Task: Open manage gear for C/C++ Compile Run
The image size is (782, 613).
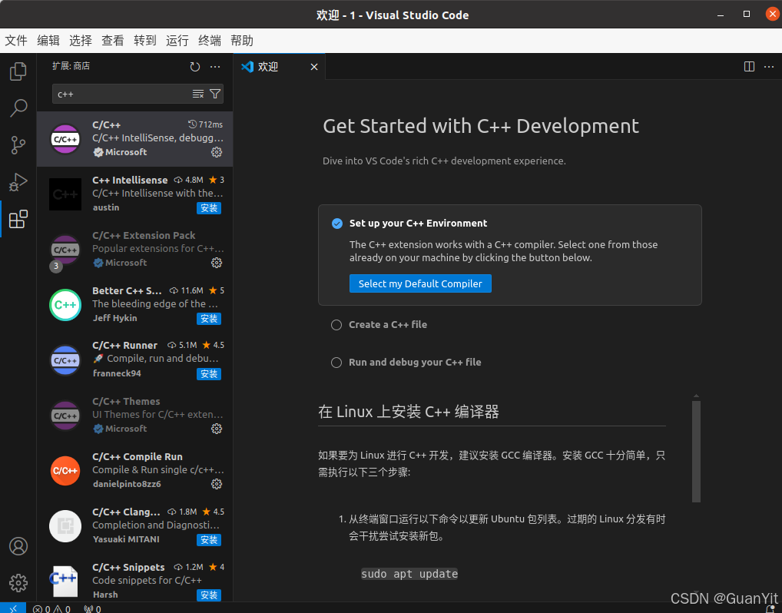Action: click(217, 484)
